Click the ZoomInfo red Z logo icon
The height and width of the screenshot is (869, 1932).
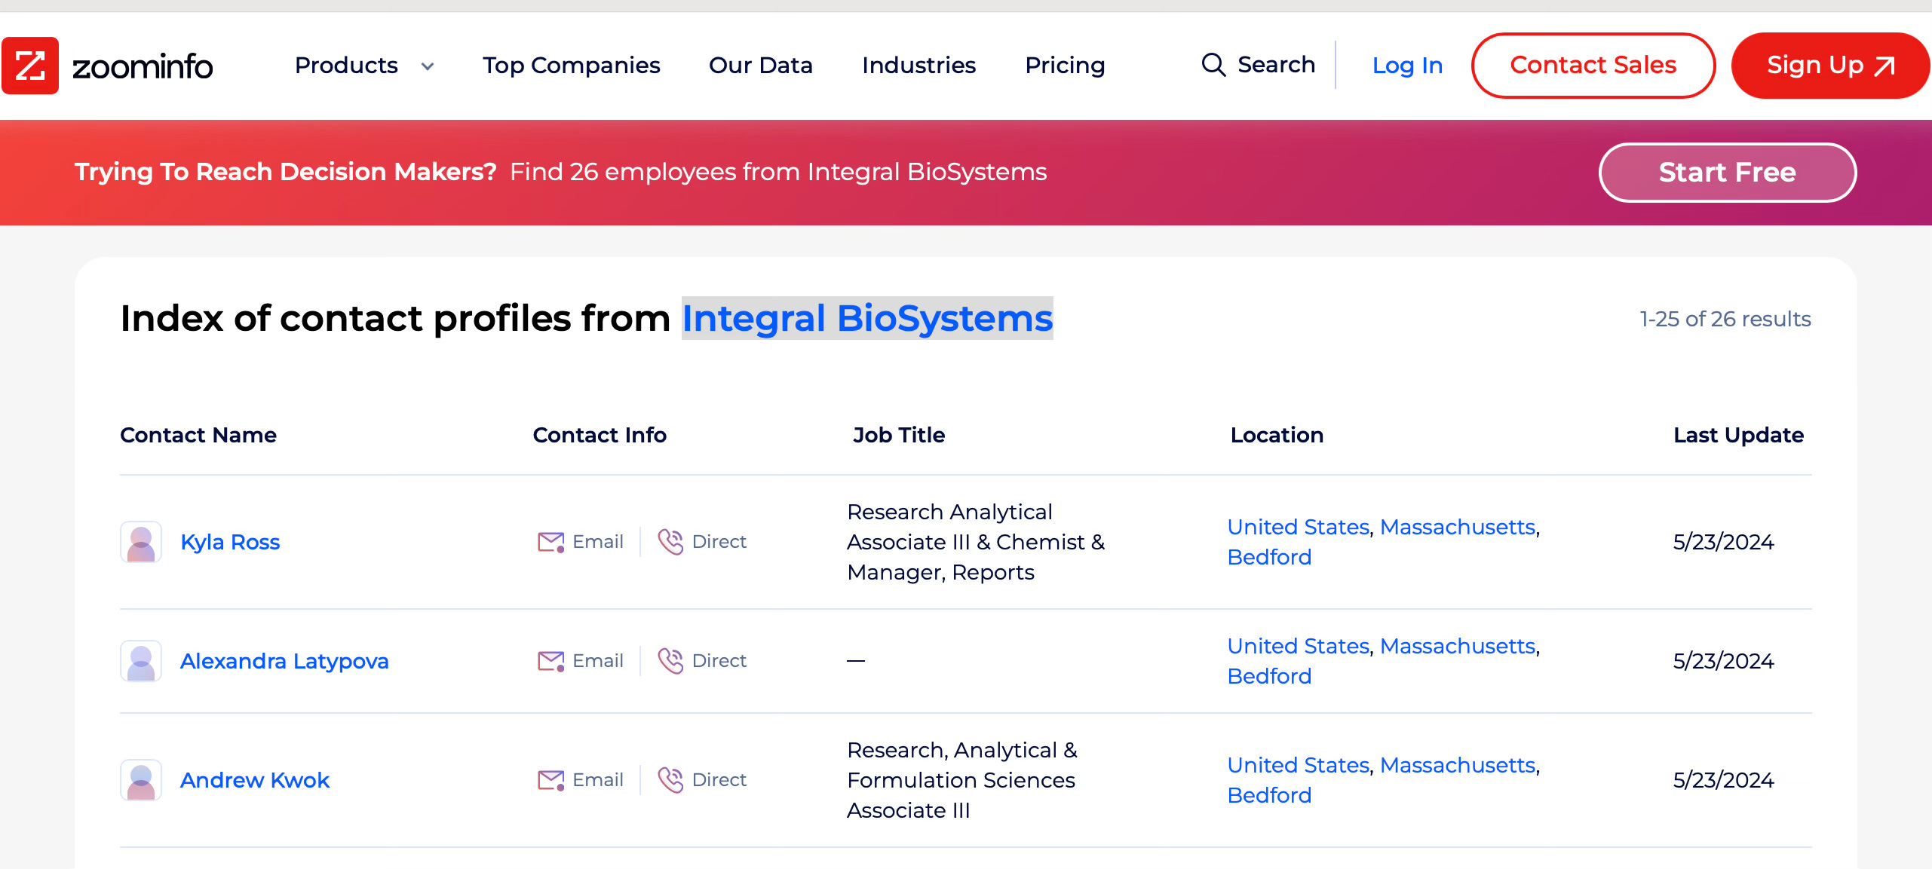(x=30, y=66)
